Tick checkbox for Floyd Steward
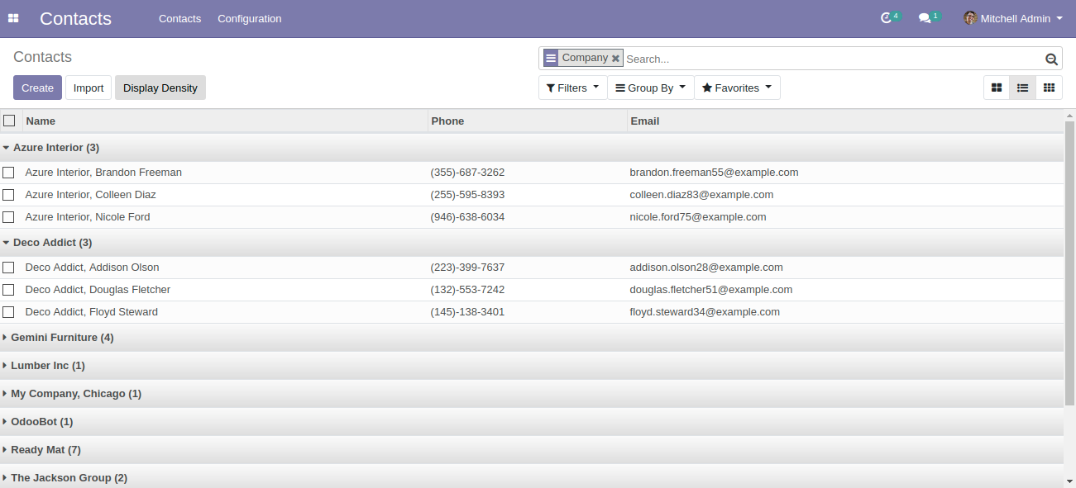1076x488 pixels. 8,312
